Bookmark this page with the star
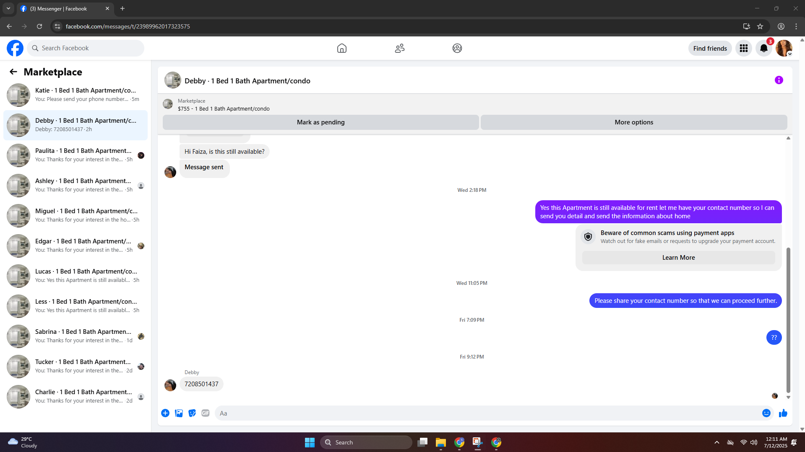 [760, 26]
